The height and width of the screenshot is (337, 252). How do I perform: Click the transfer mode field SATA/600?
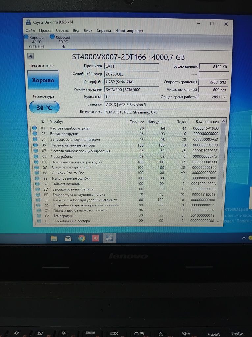[x=131, y=90]
